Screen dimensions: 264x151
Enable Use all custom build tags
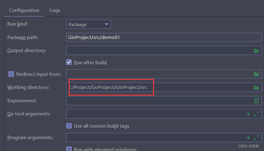(69, 126)
